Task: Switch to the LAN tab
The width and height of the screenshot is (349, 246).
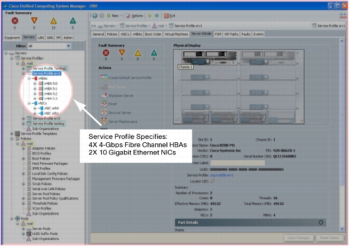Action: click(41, 37)
